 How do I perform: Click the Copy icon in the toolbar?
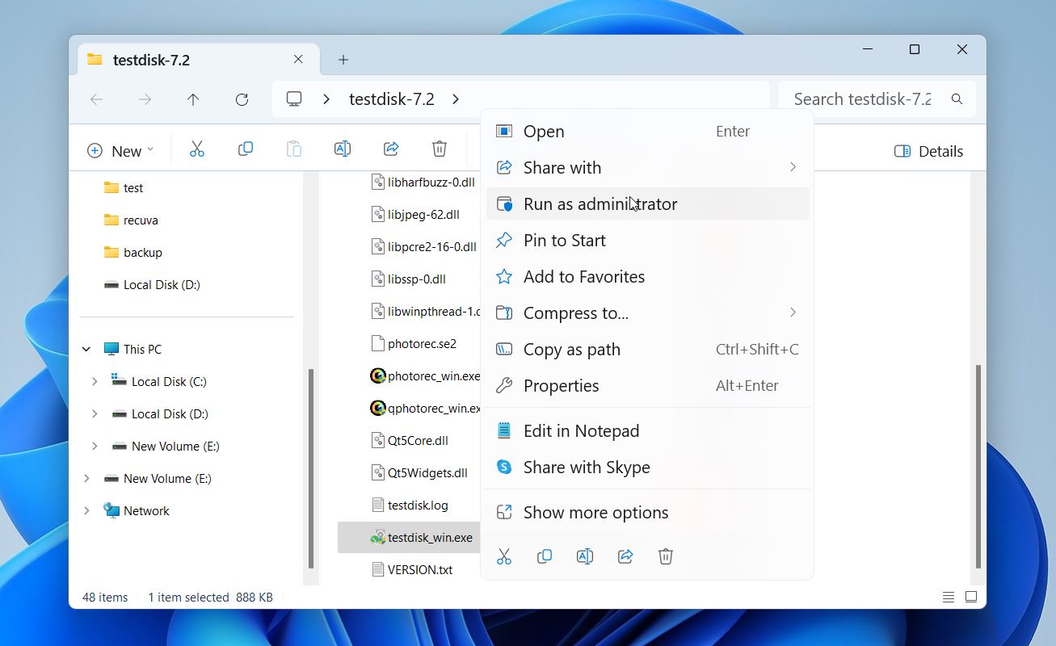pos(246,149)
